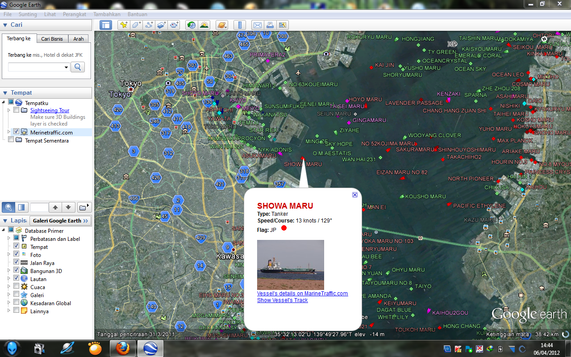Viewport: 571px width, 357px height.
Task: Open Galeri Google Earth button
Action: tap(60, 221)
